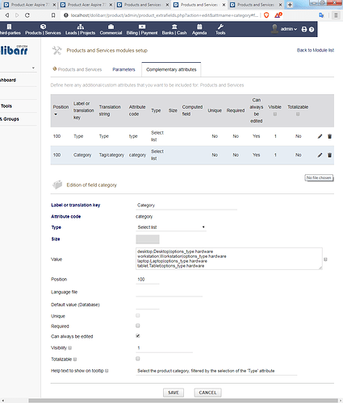Click the disabled Size field
Viewport: 343px width, 403px height.
click(148, 239)
